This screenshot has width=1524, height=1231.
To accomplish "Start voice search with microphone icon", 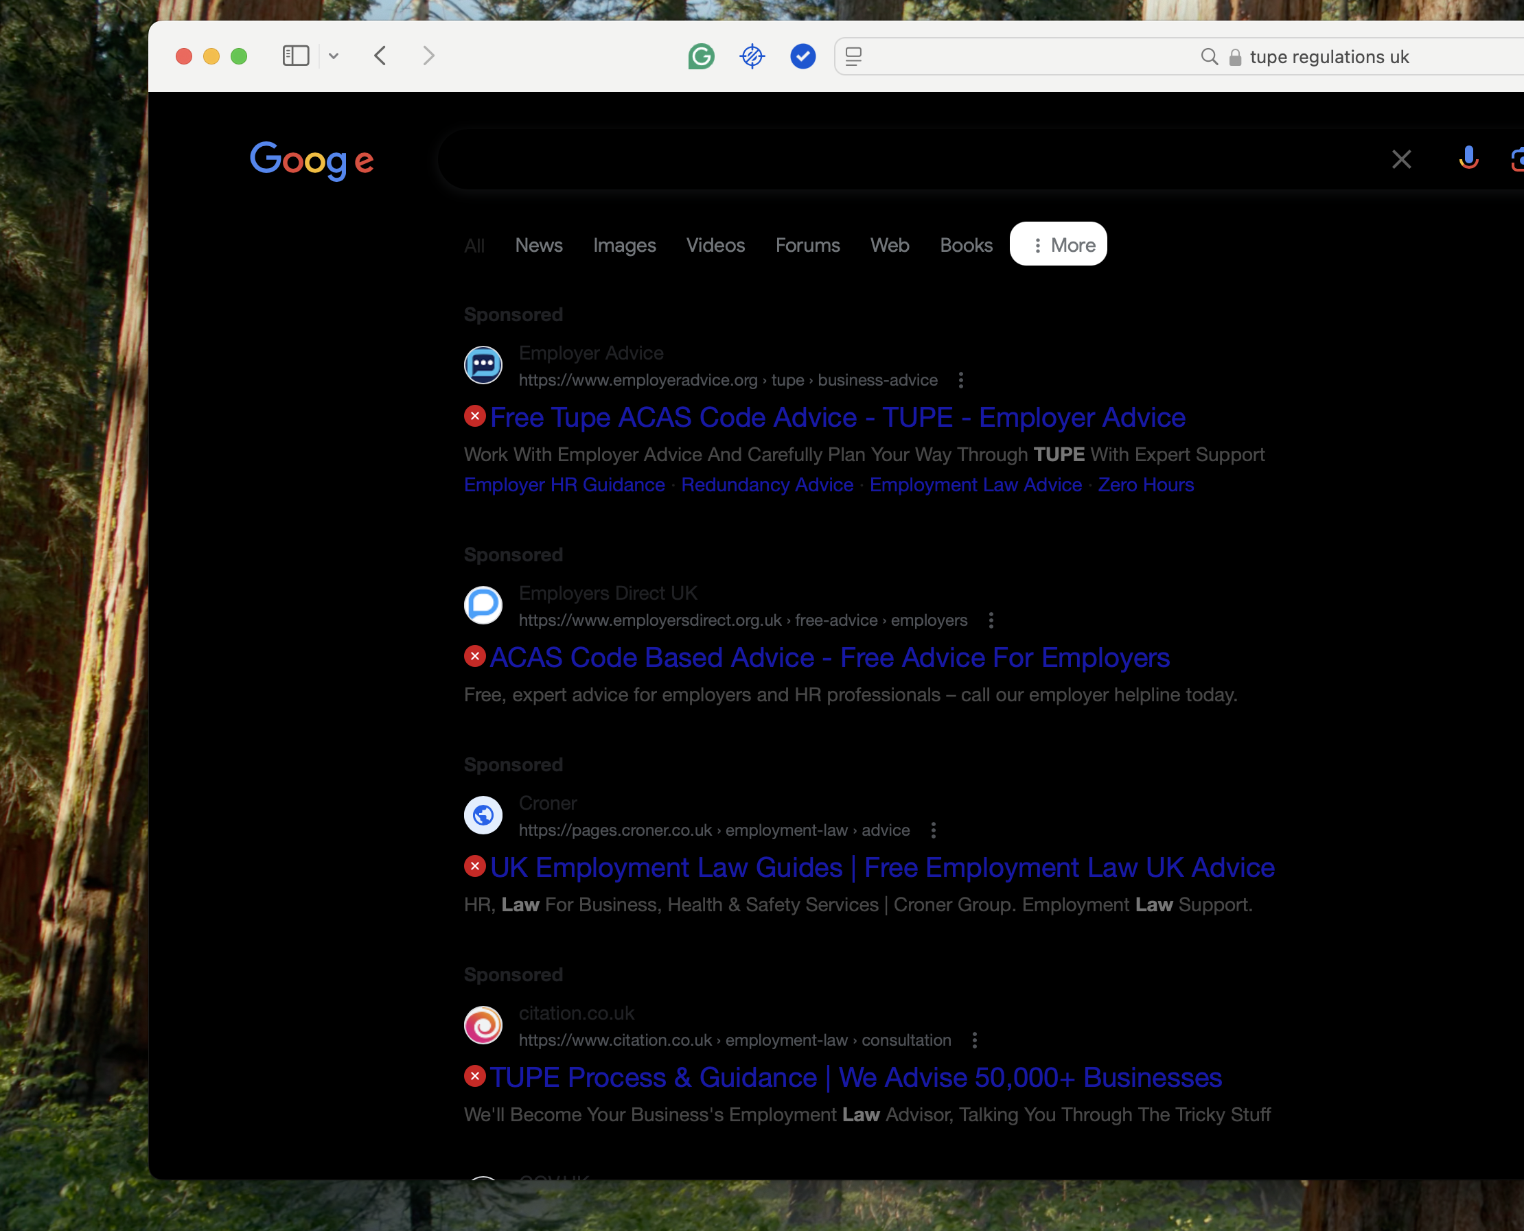I will [1468, 158].
